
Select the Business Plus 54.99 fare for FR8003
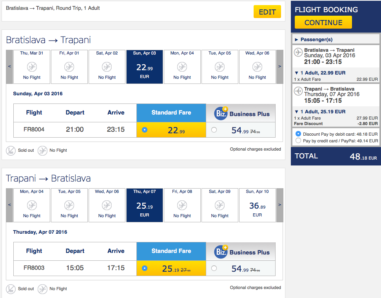[214, 268]
